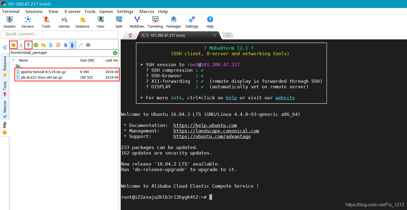Open the X server menu
The width and height of the screenshot is (407, 210).
click(72, 11)
